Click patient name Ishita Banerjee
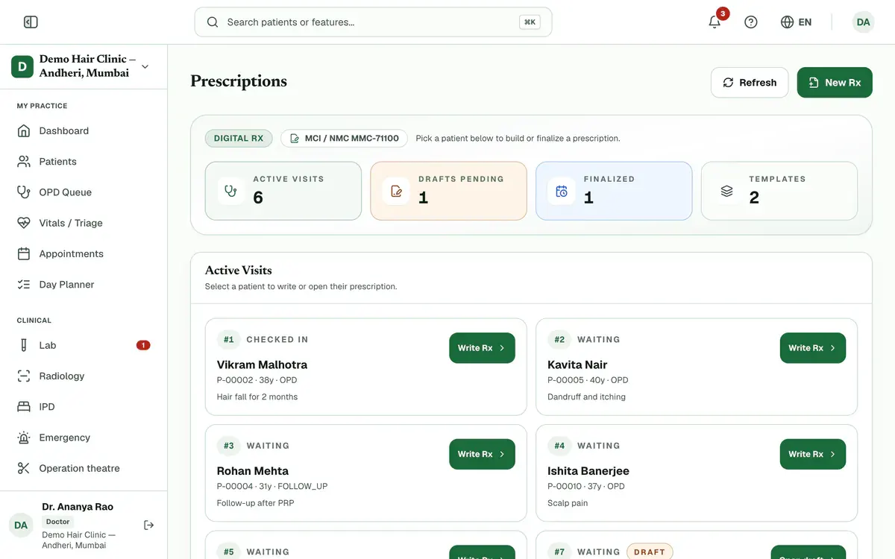The width and height of the screenshot is (895, 559). pyautogui.click(x=588, y=471)
